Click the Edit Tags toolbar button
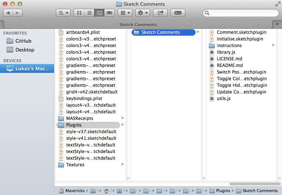 (x=178, y=13)
